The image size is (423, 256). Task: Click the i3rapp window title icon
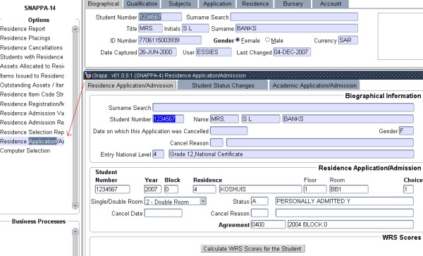(x=87, y=75)
